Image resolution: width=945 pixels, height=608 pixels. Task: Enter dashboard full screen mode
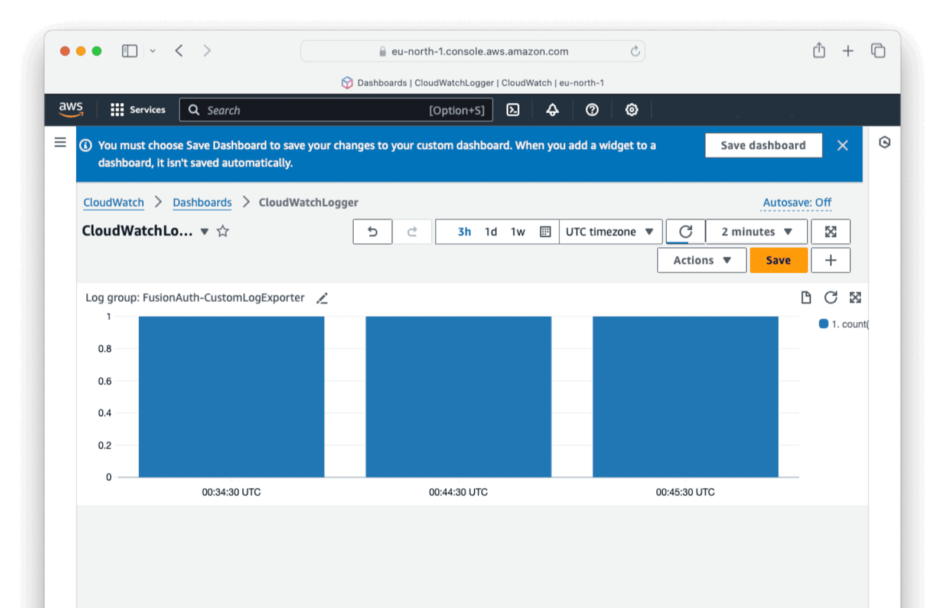(x=830, y=231)
